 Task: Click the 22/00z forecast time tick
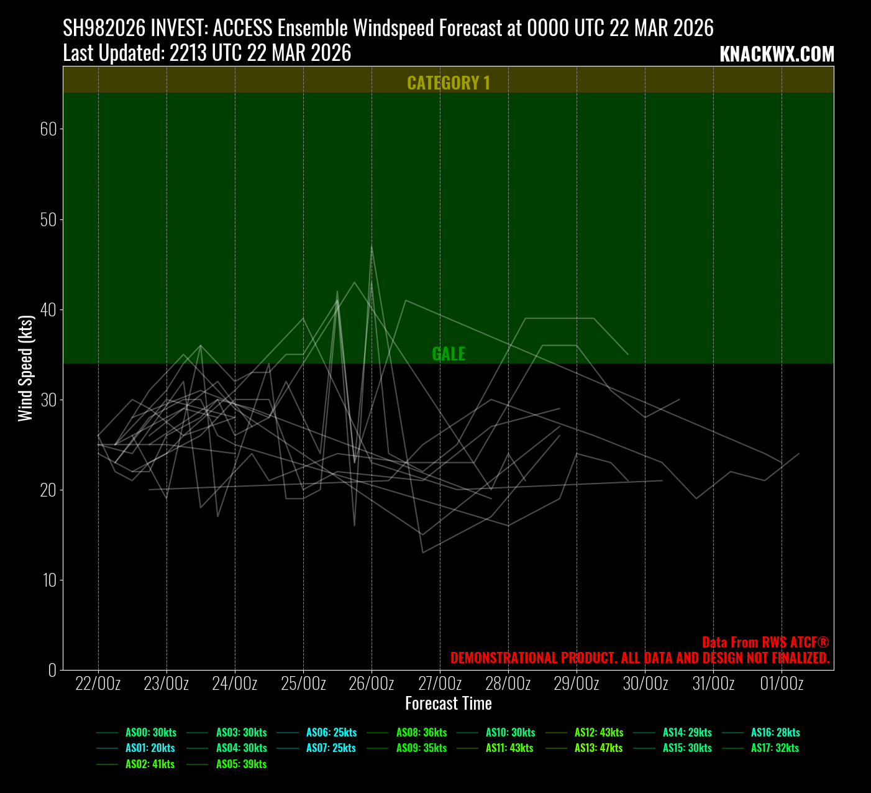tap(98, 684)
